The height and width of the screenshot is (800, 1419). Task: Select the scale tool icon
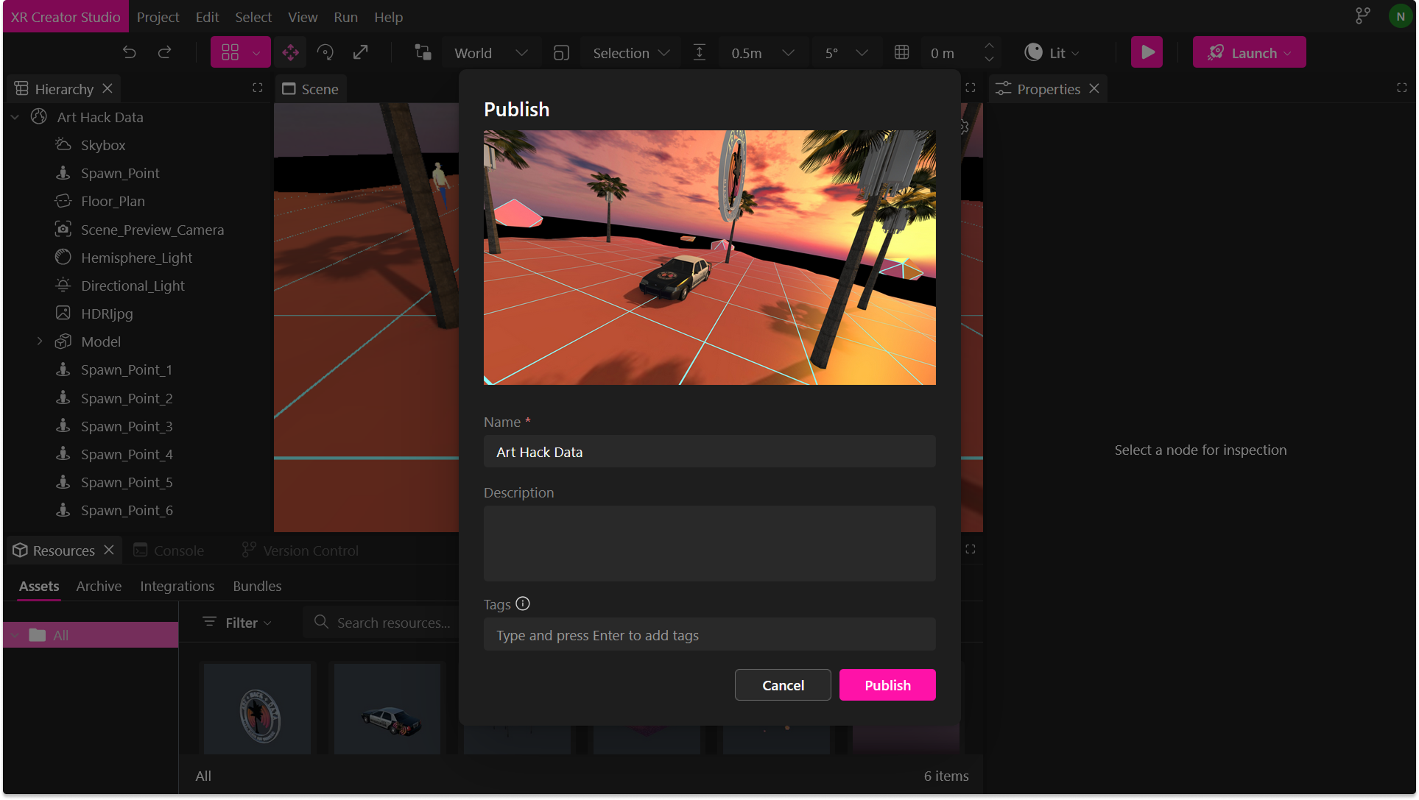[x=360, y=52]
